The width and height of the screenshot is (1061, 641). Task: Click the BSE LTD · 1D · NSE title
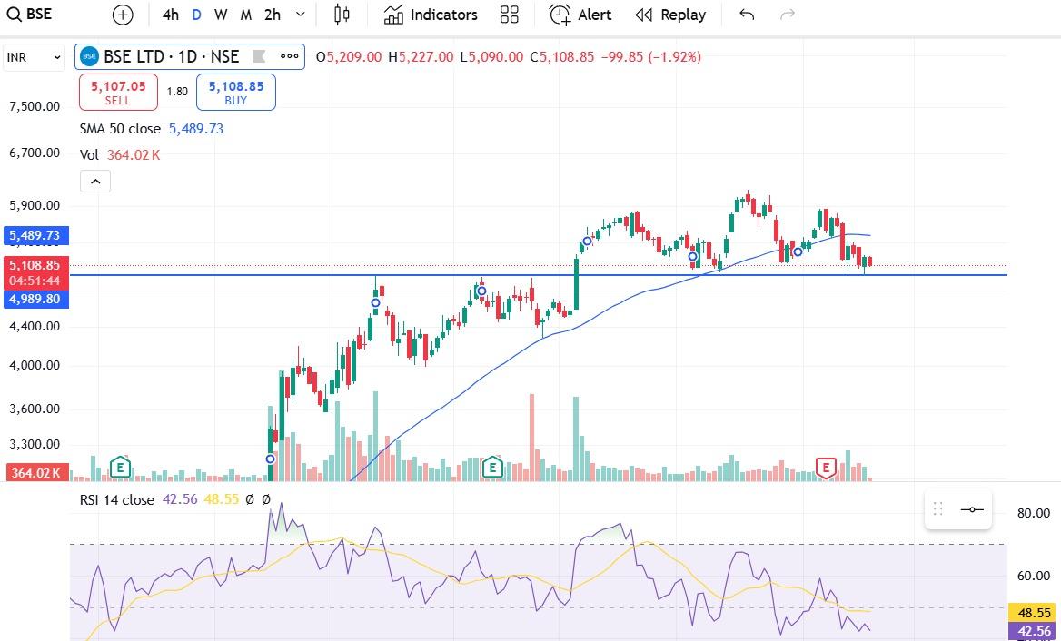(171, 57)
